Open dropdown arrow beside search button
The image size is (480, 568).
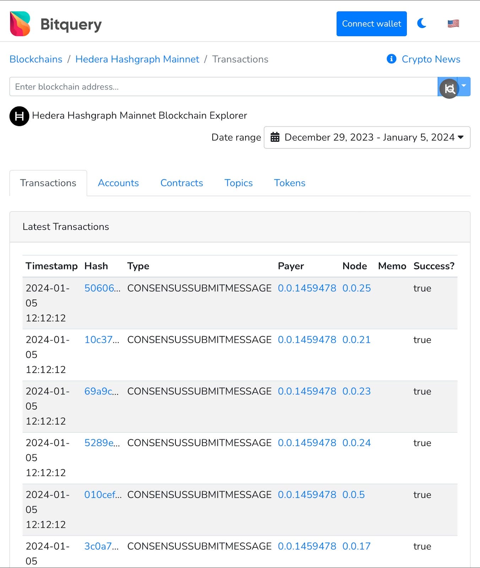464,86
